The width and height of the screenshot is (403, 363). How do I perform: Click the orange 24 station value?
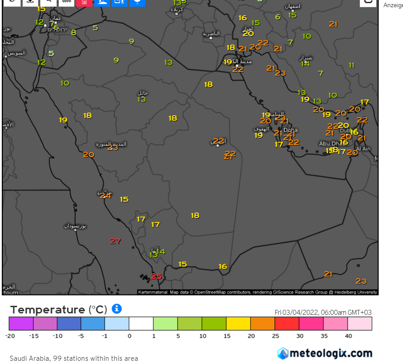[x=105, y=195]
